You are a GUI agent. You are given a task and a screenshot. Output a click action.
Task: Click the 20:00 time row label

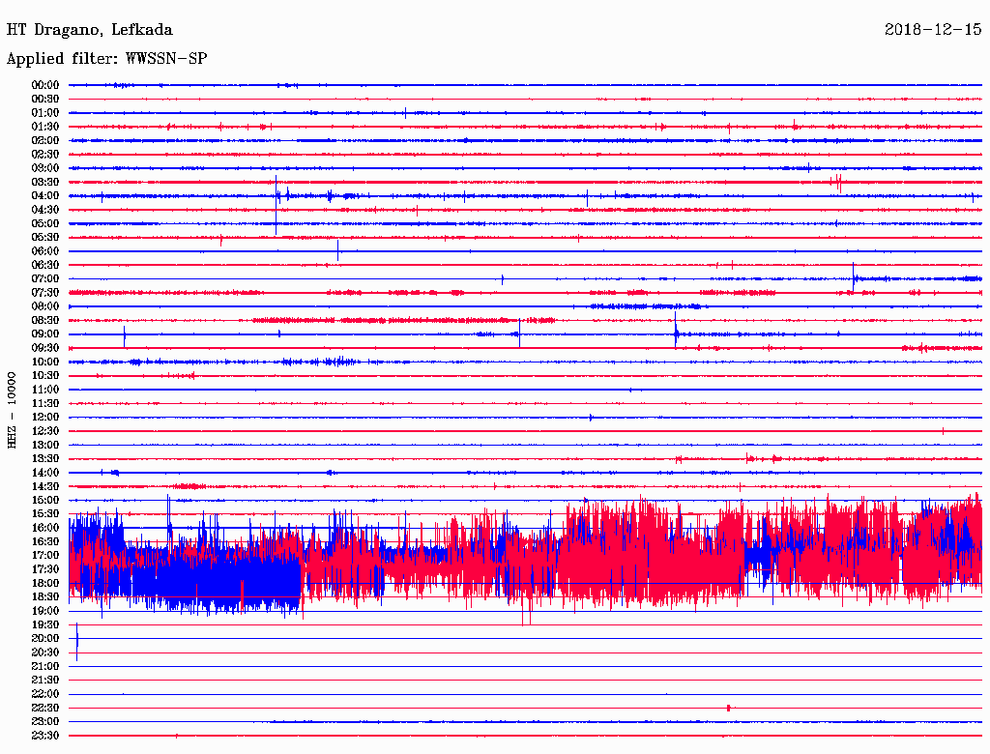(x=45, y=638)
